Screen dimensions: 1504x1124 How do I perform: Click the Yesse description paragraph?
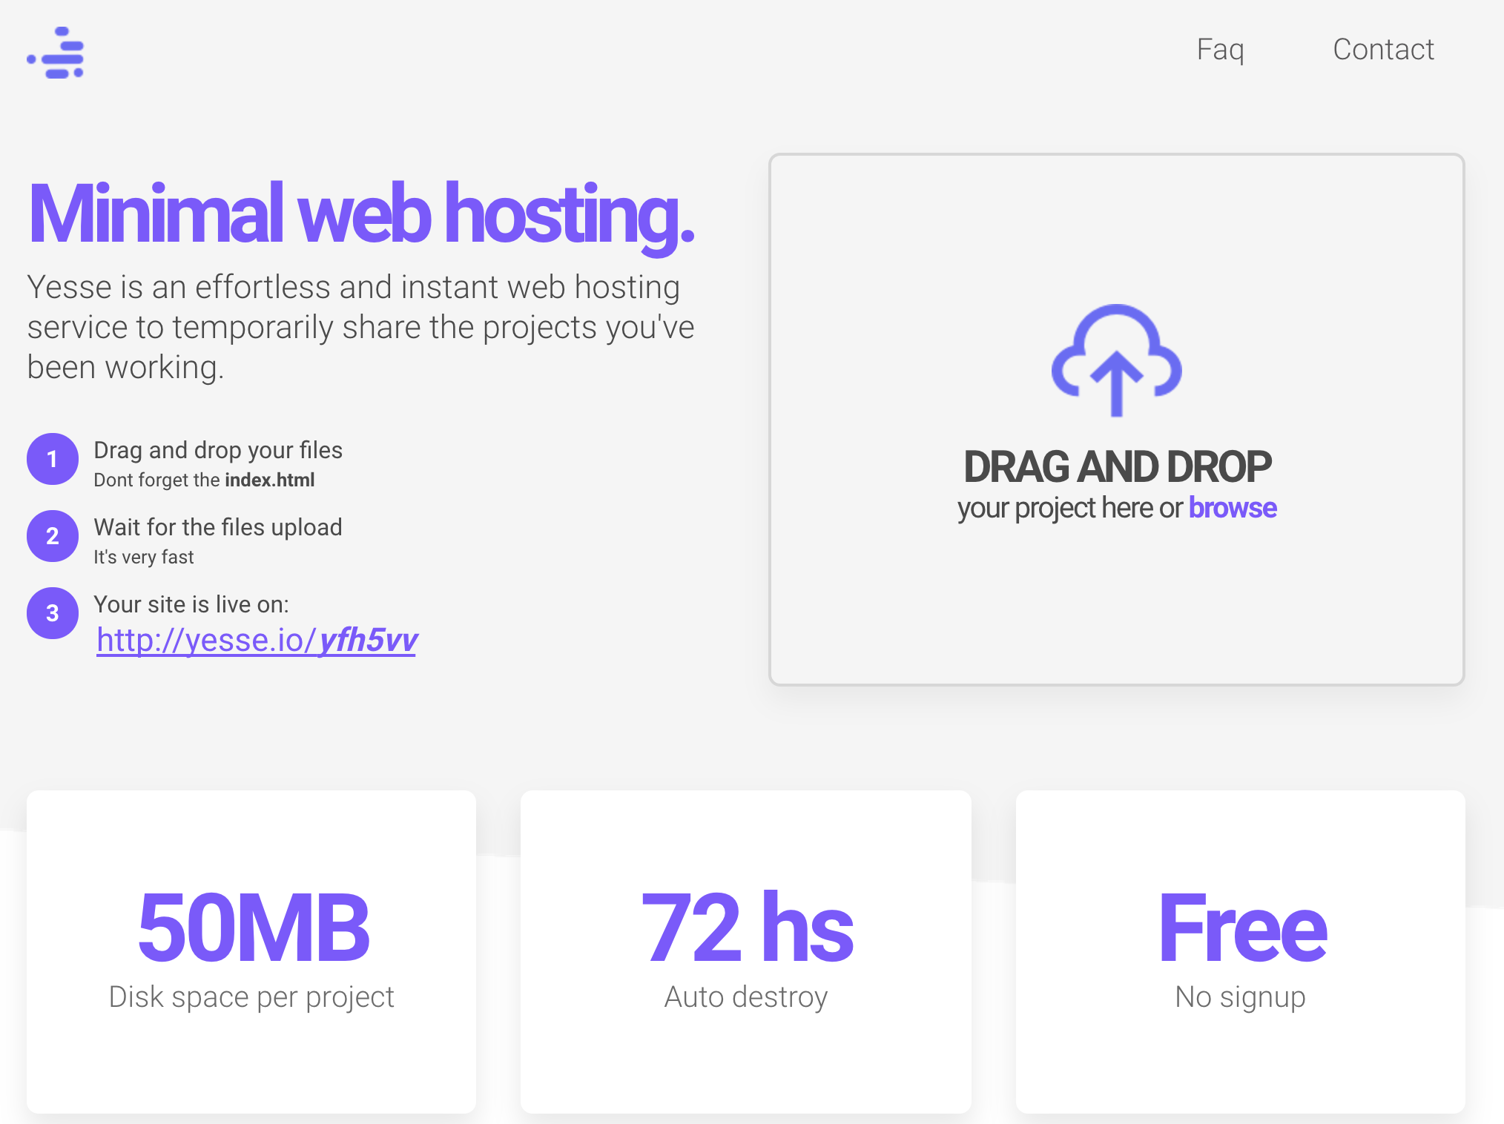click(360, 327)
